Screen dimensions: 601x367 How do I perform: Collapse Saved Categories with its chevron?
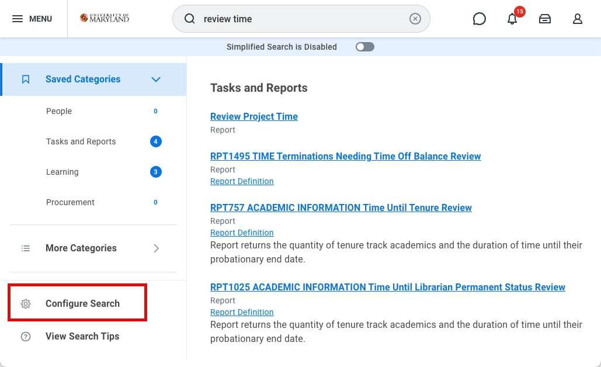point(156,79)
